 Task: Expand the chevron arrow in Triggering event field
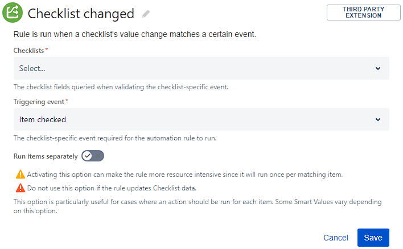(x=378, y=119)
